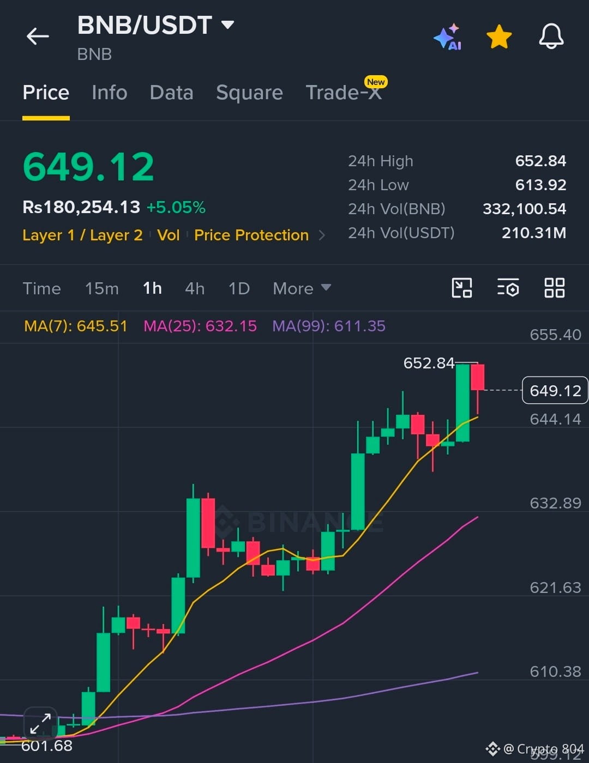Select the Time chart interval
This screenshot has height=763, width=589.
(41, 288)
